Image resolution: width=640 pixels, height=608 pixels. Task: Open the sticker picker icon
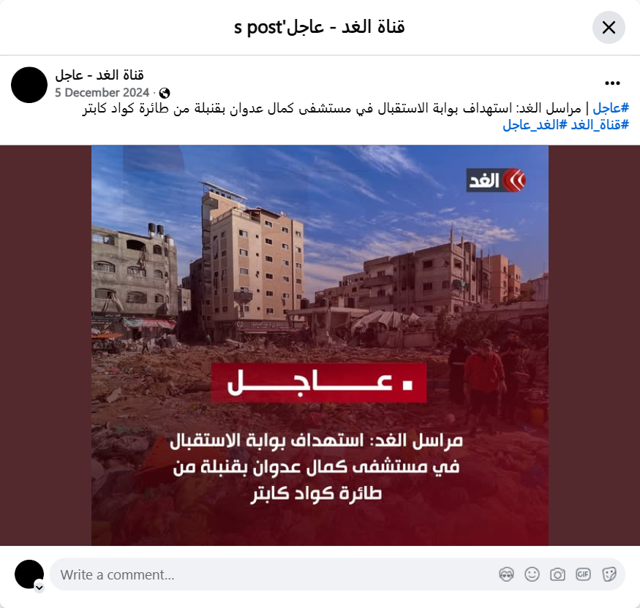[x=609, y=574]
